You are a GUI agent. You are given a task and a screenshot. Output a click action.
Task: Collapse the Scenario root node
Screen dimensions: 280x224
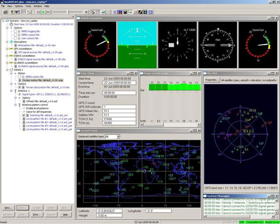[3, 21]
